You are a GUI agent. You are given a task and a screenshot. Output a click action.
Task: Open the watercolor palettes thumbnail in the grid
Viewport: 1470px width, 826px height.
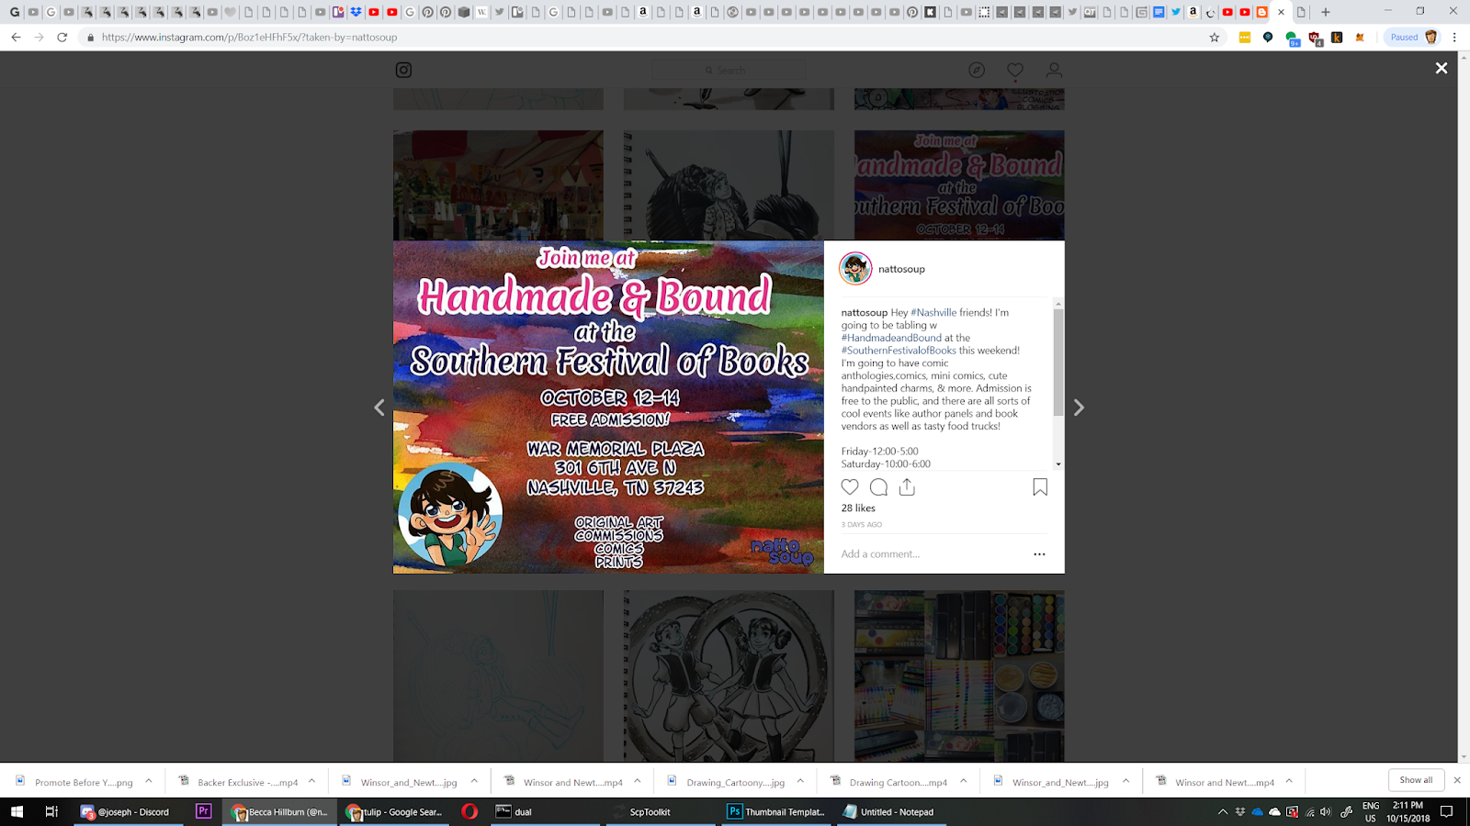pyautogui.click(x=959, y=675)
